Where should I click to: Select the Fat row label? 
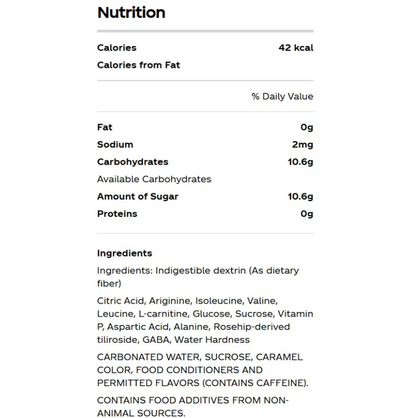(104, 127)
